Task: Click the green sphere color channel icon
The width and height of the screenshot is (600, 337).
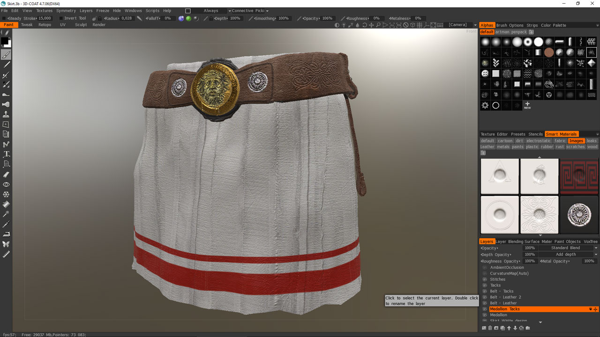Action: coord(188,18)
